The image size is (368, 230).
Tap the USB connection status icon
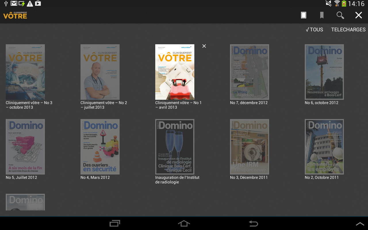[6, 3]
